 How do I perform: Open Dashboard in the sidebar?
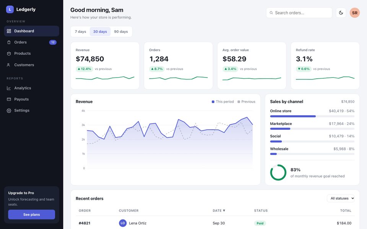pos(32,31)
